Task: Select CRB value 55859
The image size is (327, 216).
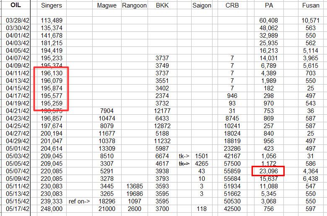Action: click(x=232, y=171)
